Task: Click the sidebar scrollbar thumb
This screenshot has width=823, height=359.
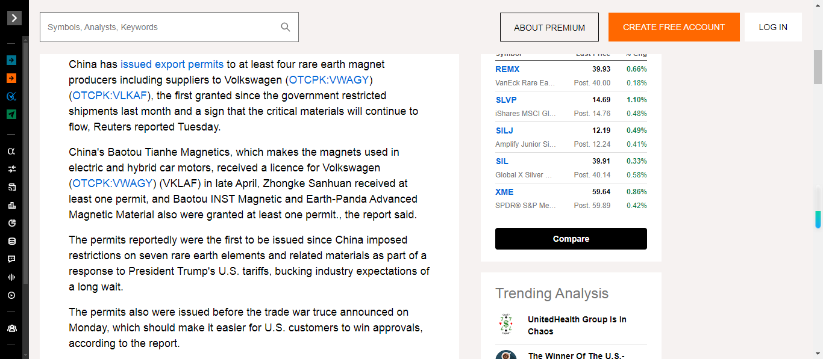Action: (x=25, y=162)
